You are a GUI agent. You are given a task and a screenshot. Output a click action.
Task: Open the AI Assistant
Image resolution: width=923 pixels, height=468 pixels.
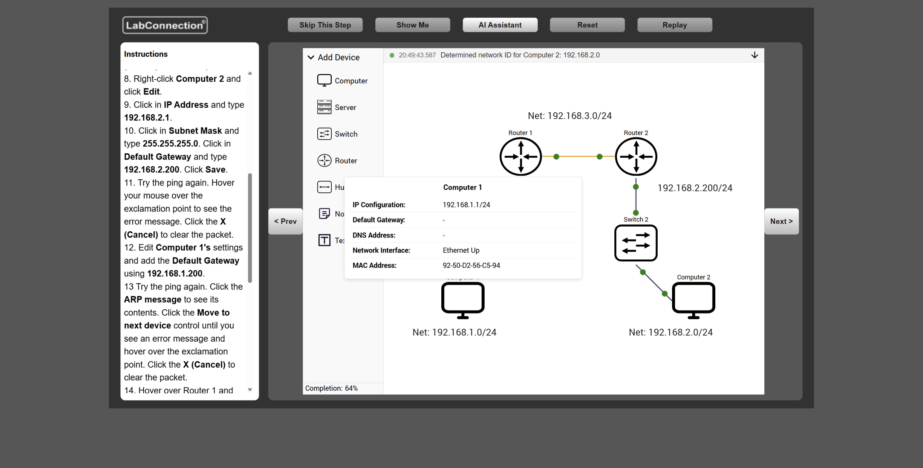tap(500, 25)
